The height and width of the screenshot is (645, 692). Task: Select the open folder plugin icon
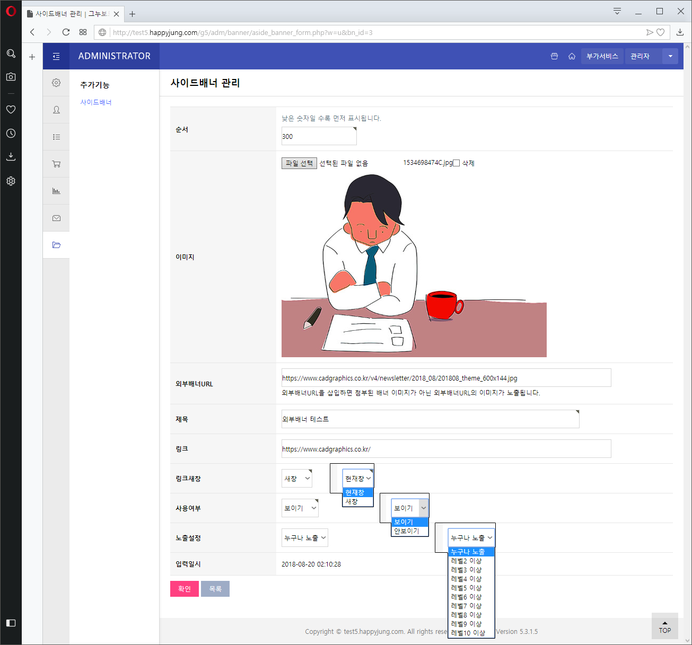[x=56, y=245]
